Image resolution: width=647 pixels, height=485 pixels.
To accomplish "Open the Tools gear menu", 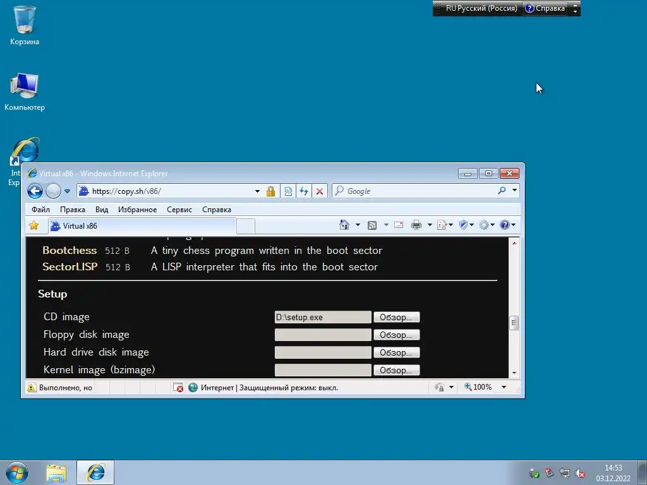I will coord(487,225).
